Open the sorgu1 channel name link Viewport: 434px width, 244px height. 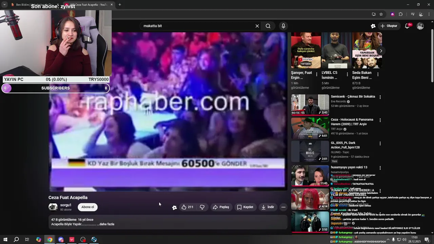[x=66, y=205]
